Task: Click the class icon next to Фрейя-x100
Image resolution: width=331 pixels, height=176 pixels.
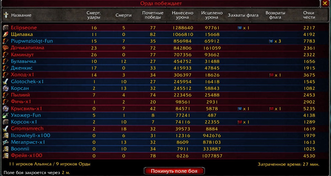Action: coord(6,155)
